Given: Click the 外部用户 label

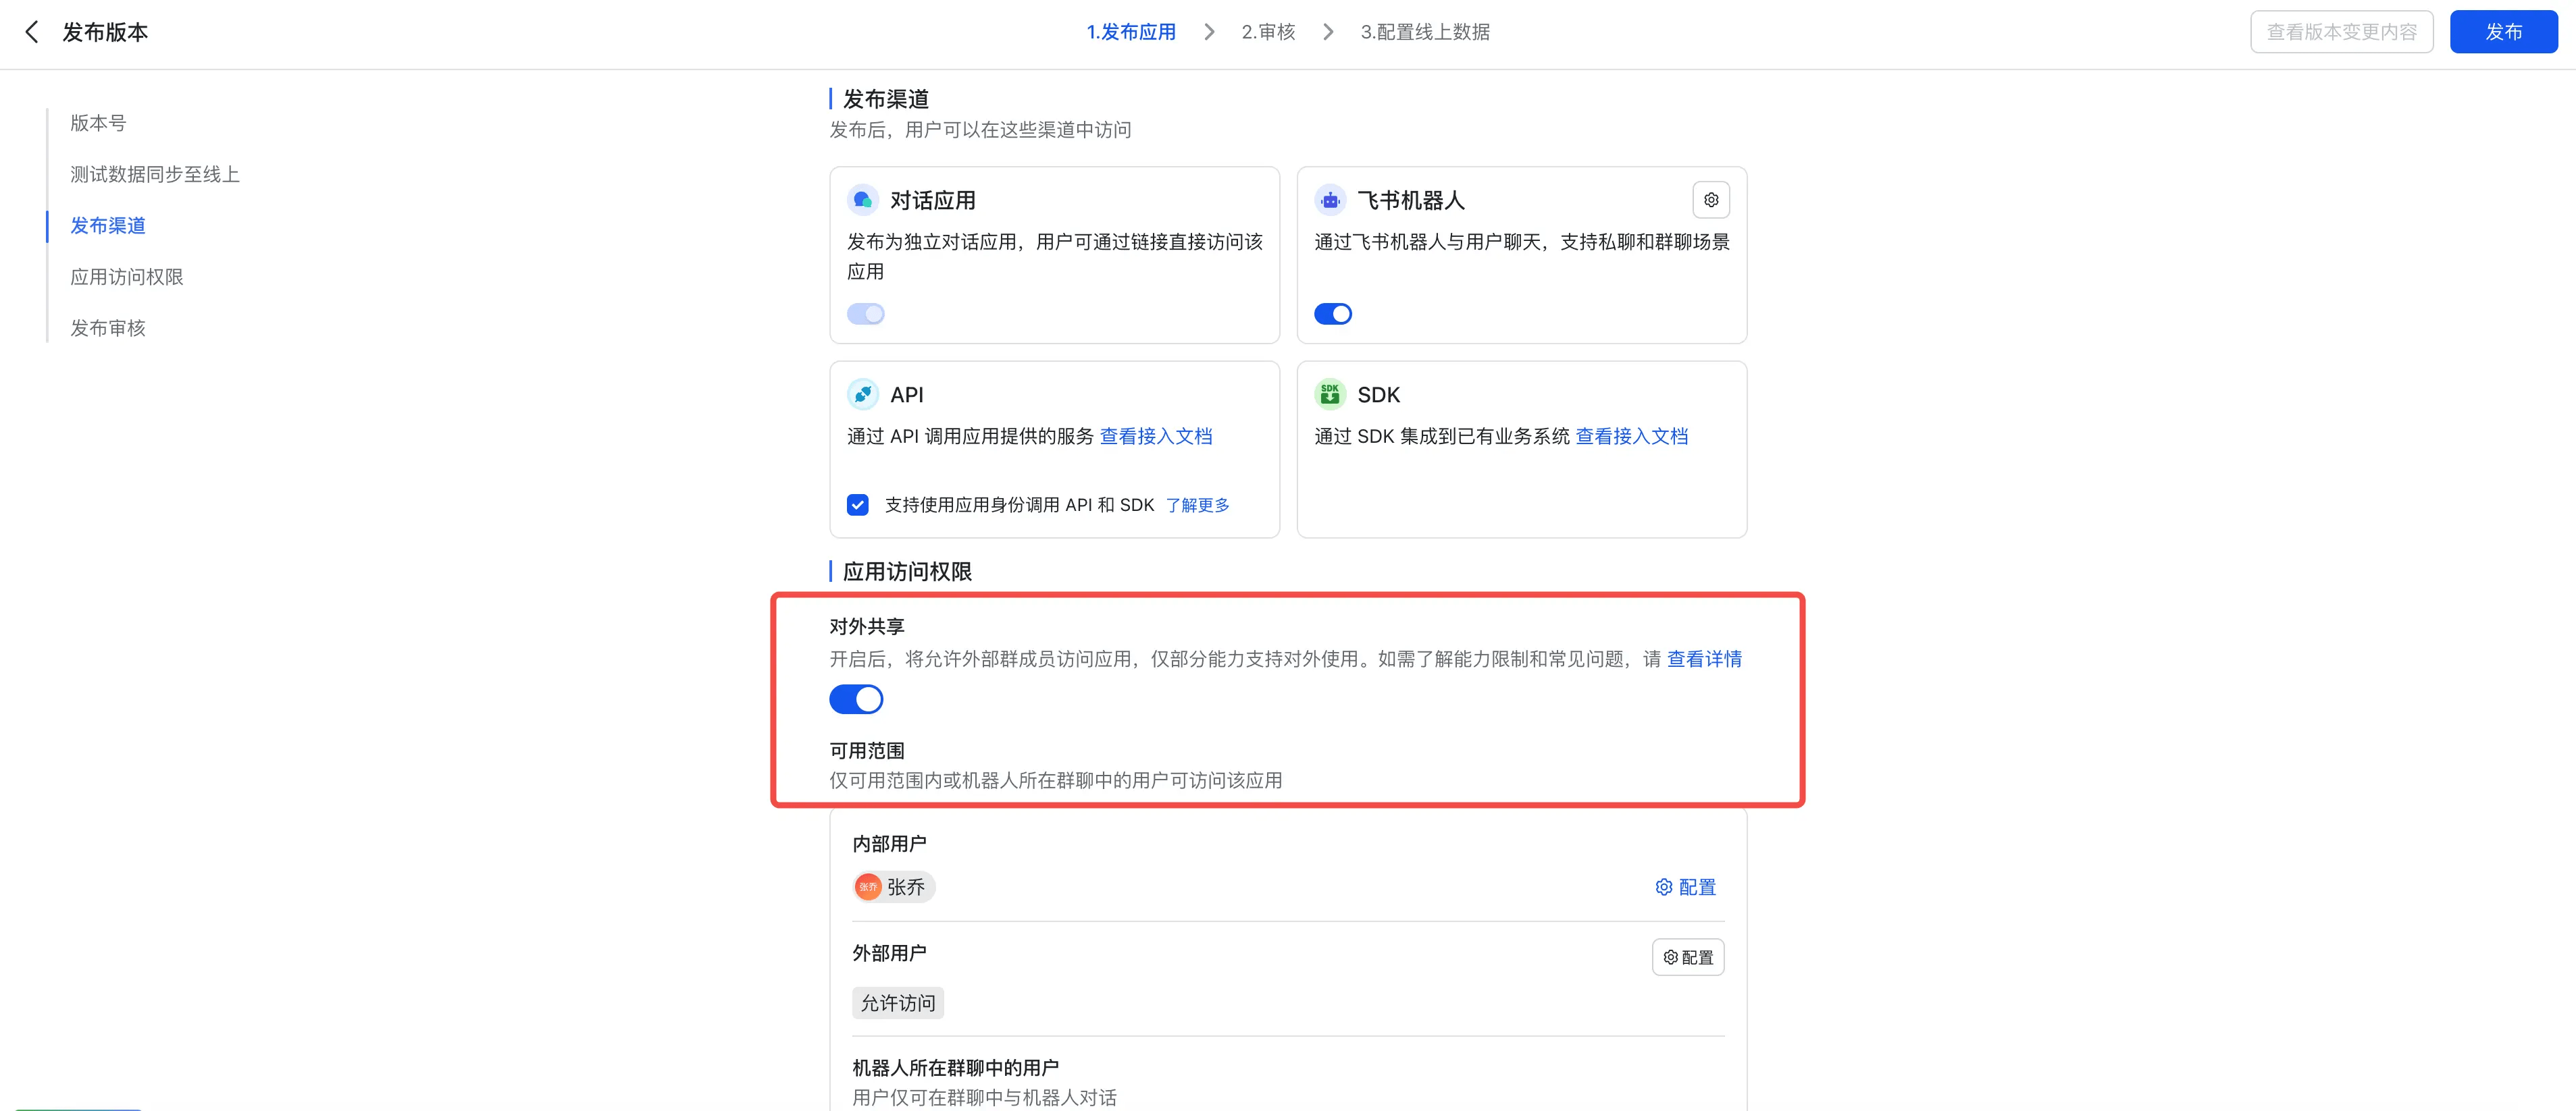Looking at the screenshot, I should point(889,953).
